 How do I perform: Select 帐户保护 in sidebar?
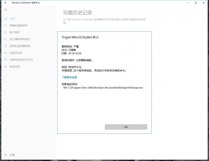click(x=15, y=32)
